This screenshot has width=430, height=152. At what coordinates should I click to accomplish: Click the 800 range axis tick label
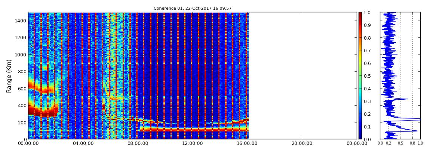(x=22, y=71)
